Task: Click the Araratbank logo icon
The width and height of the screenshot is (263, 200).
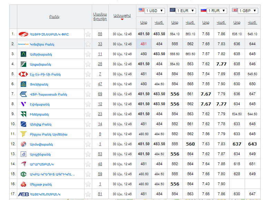Action: (23, 164)
